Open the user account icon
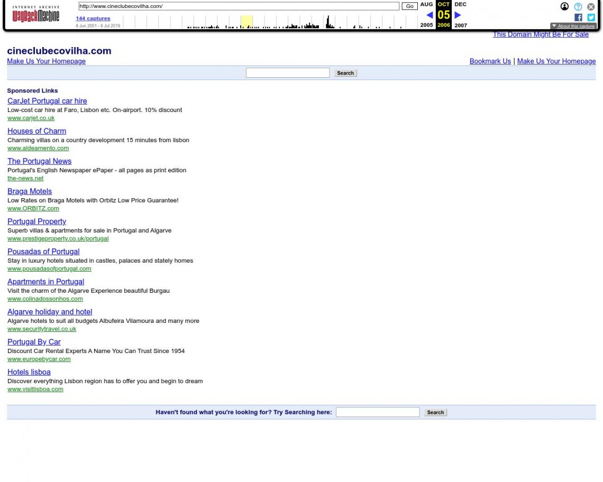 point(564,6)
